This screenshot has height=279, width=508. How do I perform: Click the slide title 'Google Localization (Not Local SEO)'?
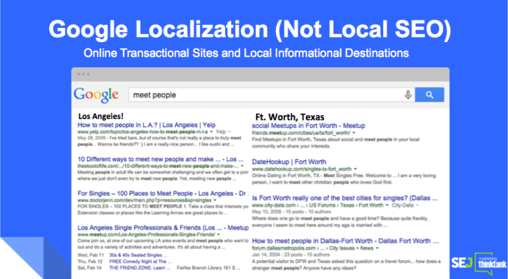[250, 29]
